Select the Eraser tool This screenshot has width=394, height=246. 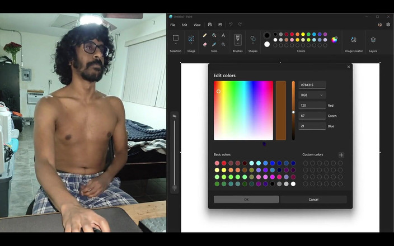click(x=205, y=44)
